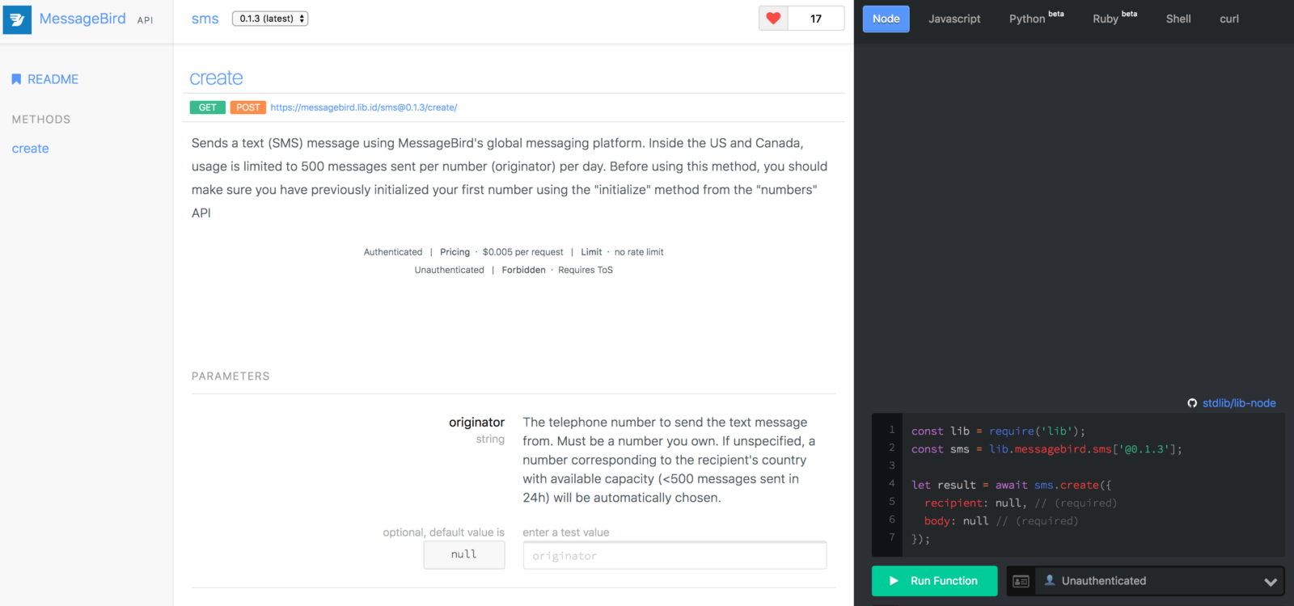Click the METHODS sidebar heading
The width and height of the screenshot is (1294, 606).
[41, 120]
